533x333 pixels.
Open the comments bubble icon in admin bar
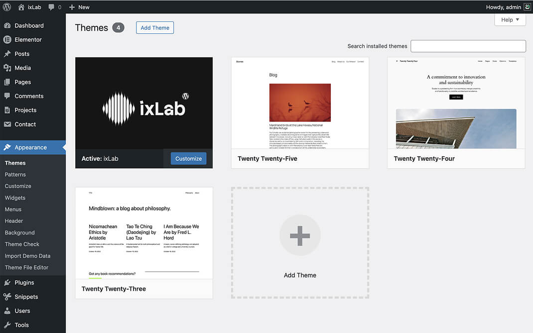pos(51,7)
